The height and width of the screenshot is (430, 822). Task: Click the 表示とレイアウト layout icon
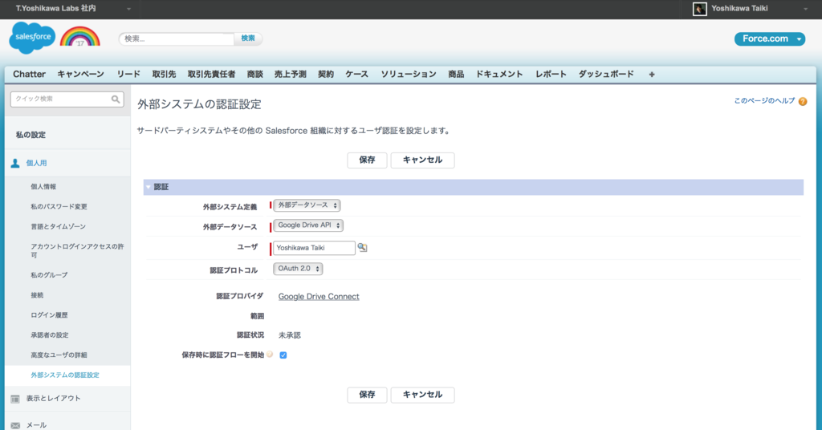[15, 399]
